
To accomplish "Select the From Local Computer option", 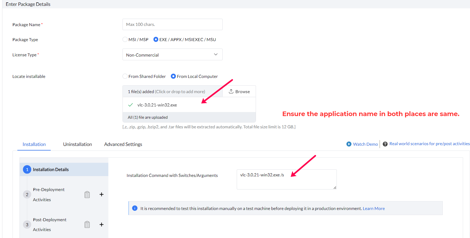I will pyautogui.click(x=173, y=76).
